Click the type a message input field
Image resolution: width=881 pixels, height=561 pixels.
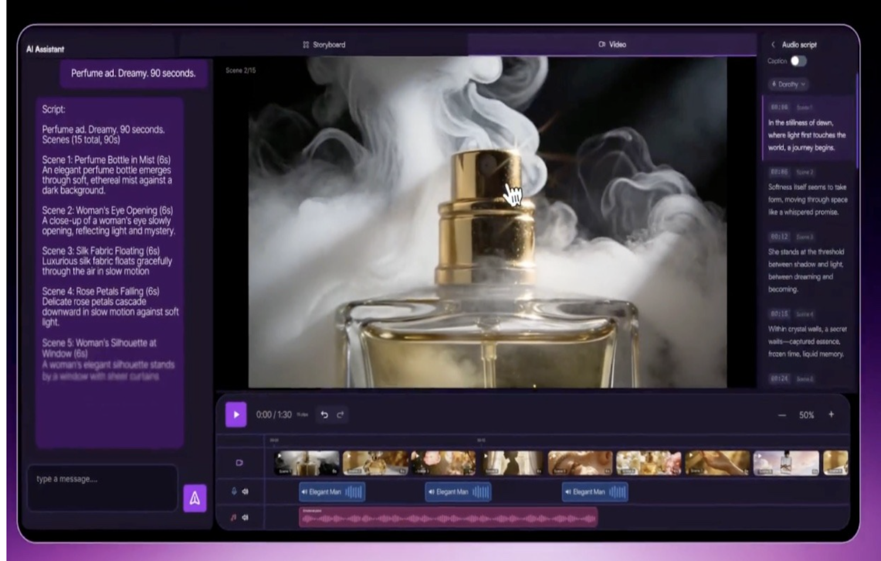pyautogui.click(x=102, y=486)
